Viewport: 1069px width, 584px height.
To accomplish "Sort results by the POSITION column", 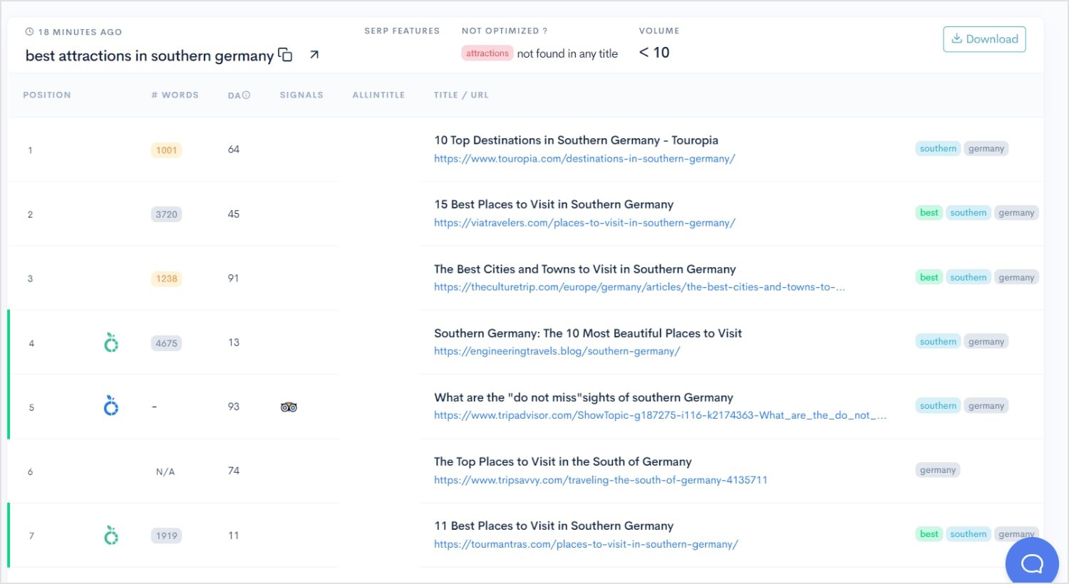I will click(x=47, y=94).
